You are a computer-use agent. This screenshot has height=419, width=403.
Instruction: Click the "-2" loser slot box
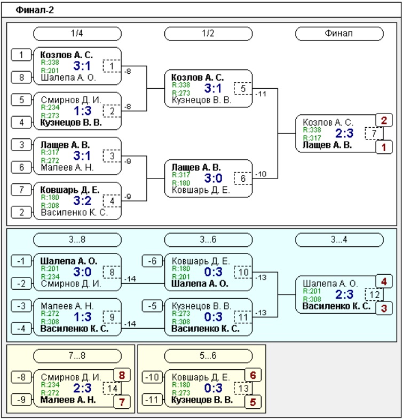[21, 283]
